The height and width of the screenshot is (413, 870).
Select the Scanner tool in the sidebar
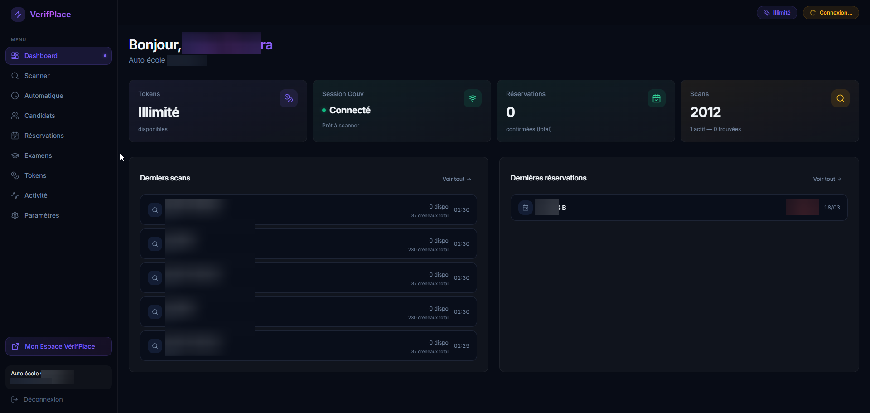point(37,76)
